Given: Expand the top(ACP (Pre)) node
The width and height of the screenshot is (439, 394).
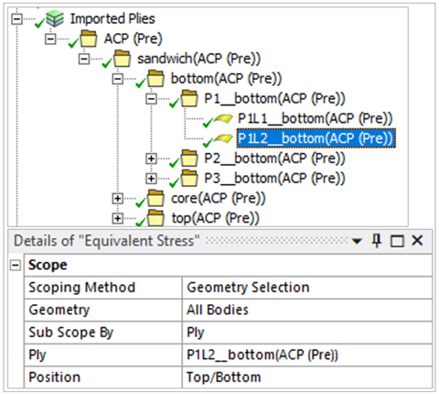Looking at the screenshot, I should [x=117, y=218].
